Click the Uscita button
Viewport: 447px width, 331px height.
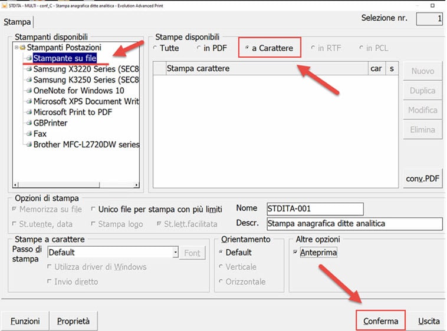tap(429, 321)
